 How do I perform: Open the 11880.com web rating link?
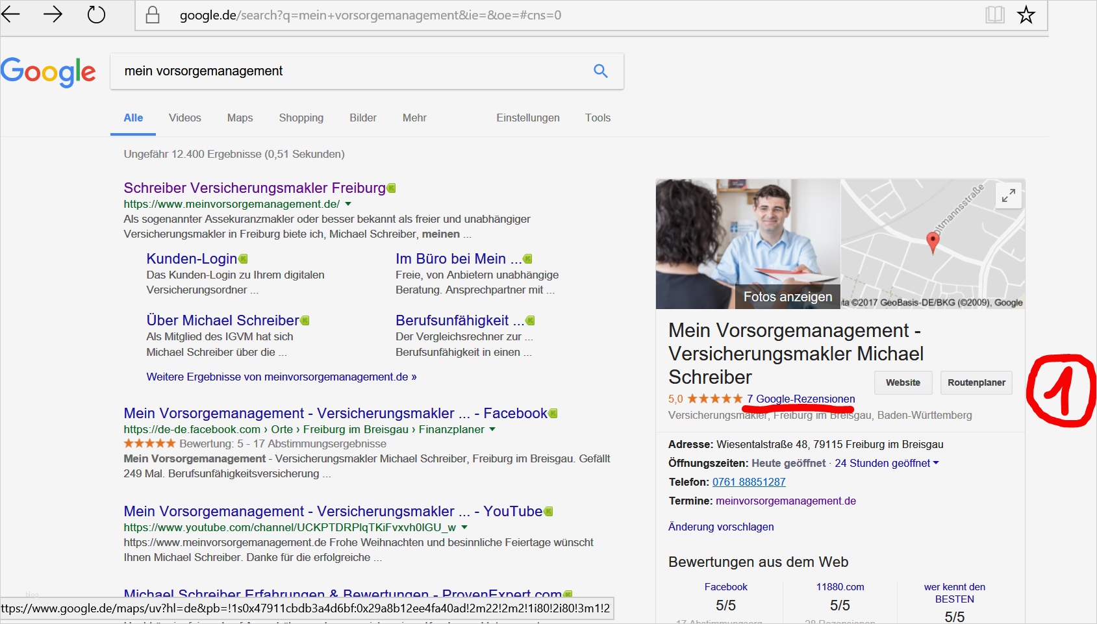(x=840, y=587)
